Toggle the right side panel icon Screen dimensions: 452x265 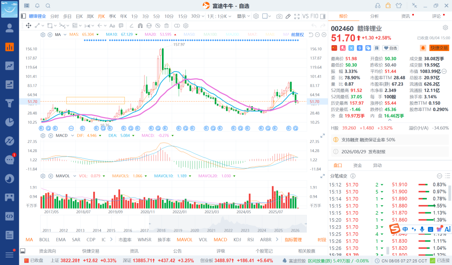pos(323,16)
